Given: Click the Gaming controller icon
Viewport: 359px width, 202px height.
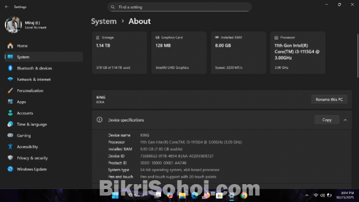Looking at the screenshot, I should [x=10, y=135].
